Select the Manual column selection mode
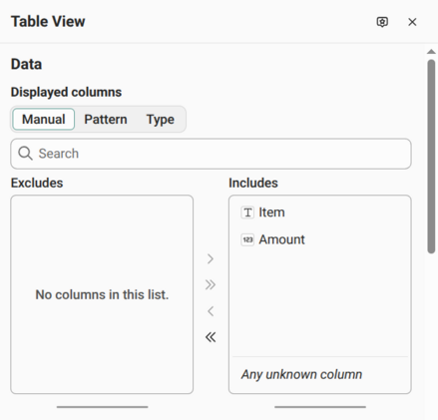The width and height of the screenshot is (438, 420). point(44,119)
